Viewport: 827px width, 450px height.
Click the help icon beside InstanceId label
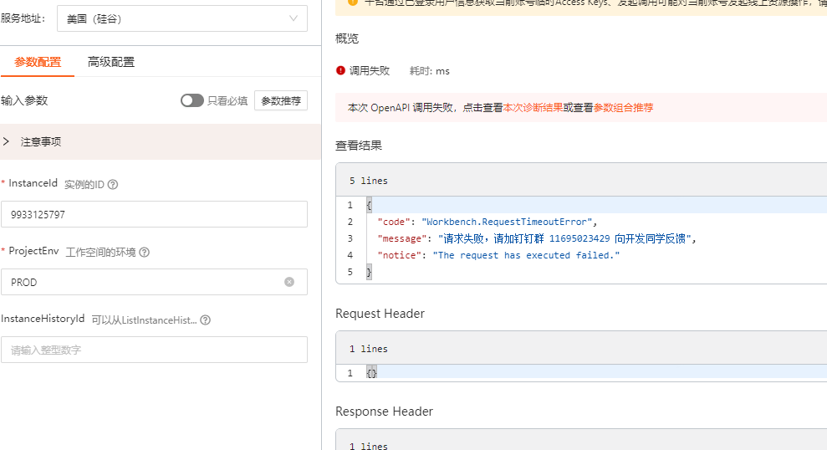pyautogui.click(x=113, y=184)
